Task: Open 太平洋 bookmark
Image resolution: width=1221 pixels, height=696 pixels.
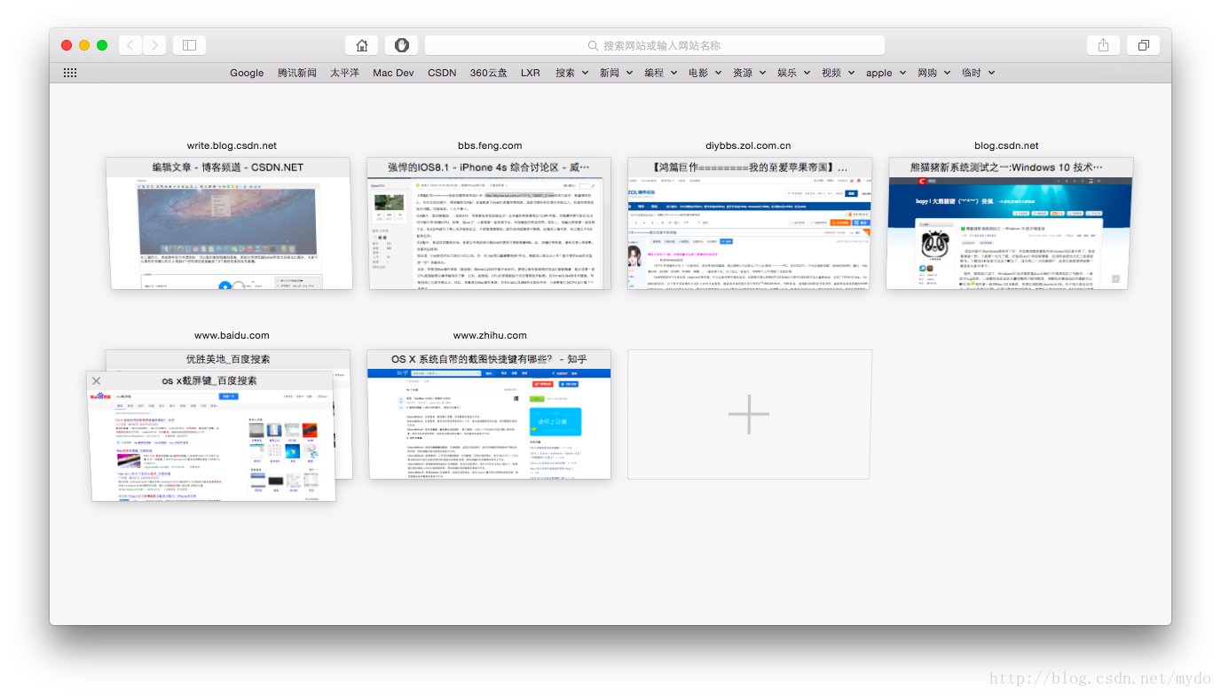Action: click(344, 73)
